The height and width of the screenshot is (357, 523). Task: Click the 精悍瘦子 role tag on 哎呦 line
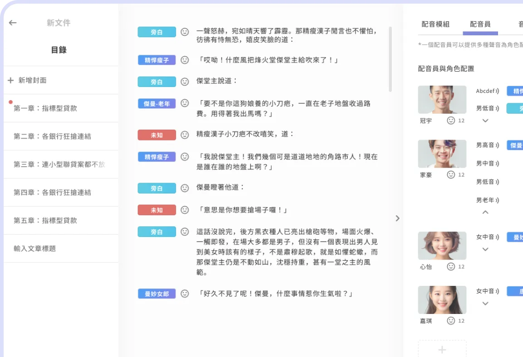(157, 60)
